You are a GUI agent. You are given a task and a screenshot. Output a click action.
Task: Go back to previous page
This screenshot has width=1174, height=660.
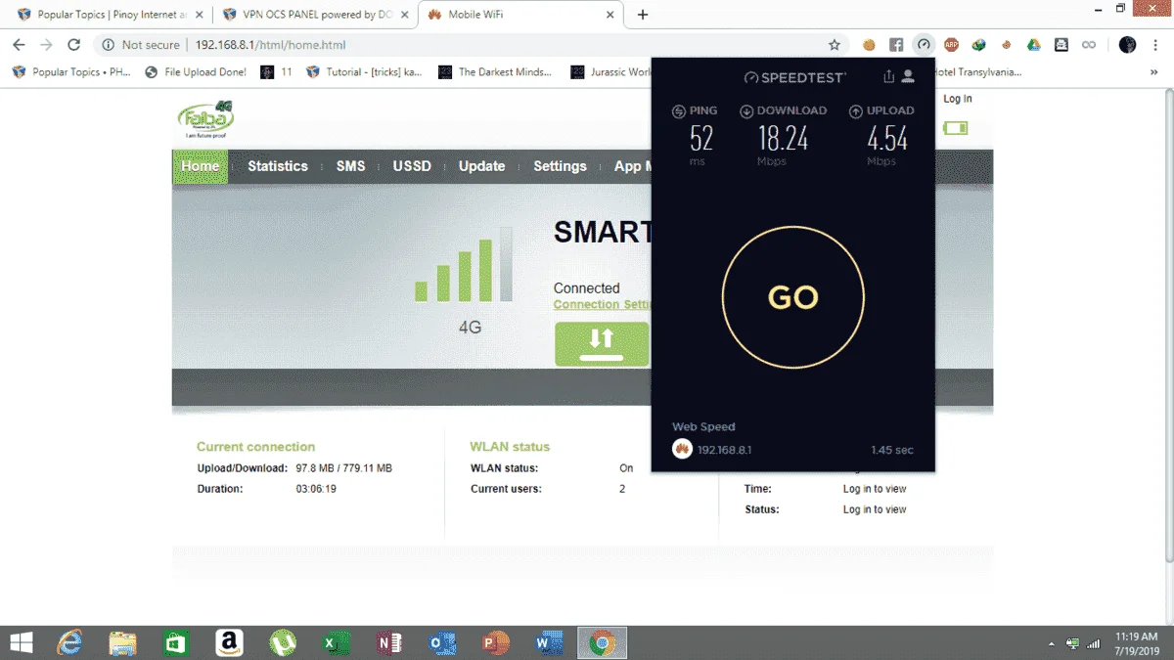tap(19, 45)
